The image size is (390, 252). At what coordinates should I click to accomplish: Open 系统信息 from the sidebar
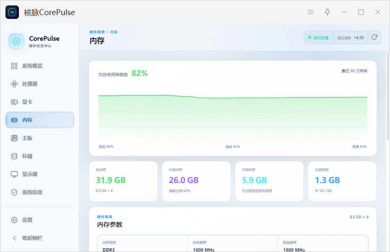click(40, 192)
